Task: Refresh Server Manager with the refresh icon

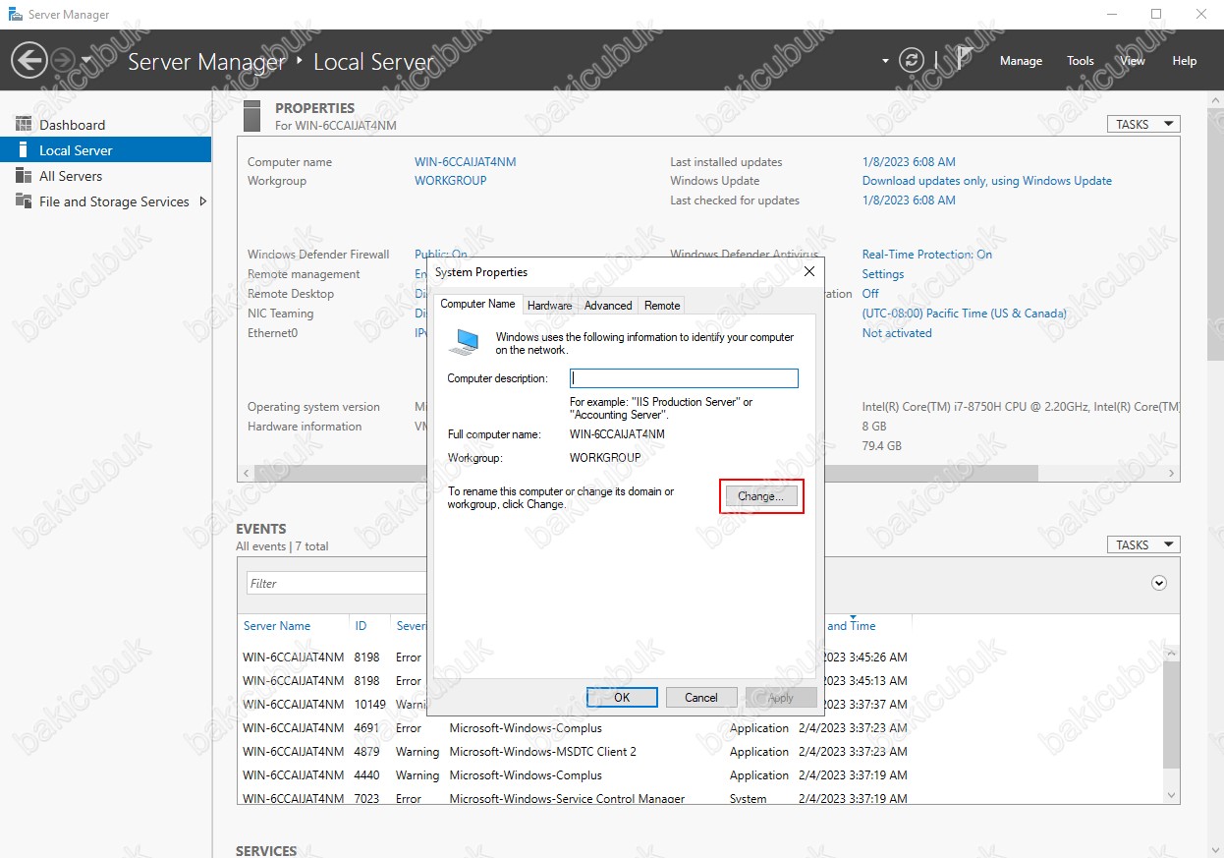Action: [913, 60]
